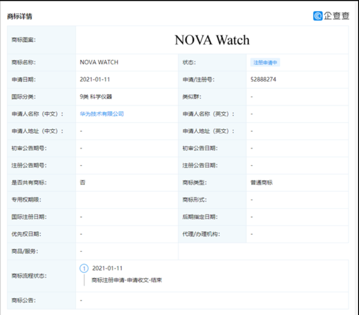This screenshot has width=359, height=315.
Task: Click the 企查查 logo icon
Action: (x=318, y=16)
